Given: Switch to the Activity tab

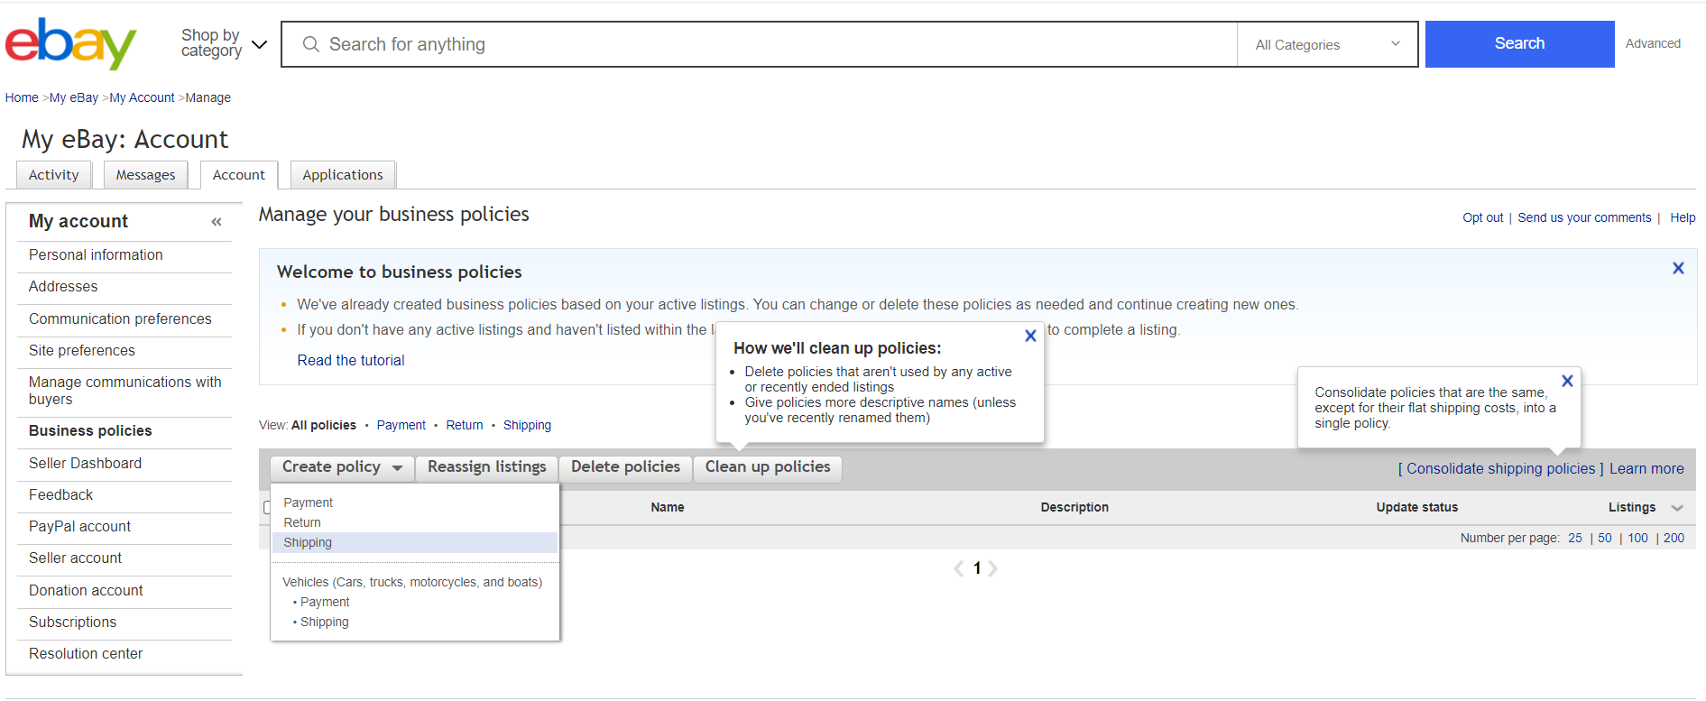Looking at the screenshot, I should (x=54, y=175).
